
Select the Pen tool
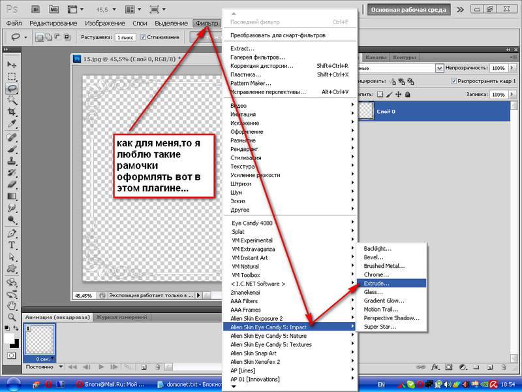tap(12, 233)
